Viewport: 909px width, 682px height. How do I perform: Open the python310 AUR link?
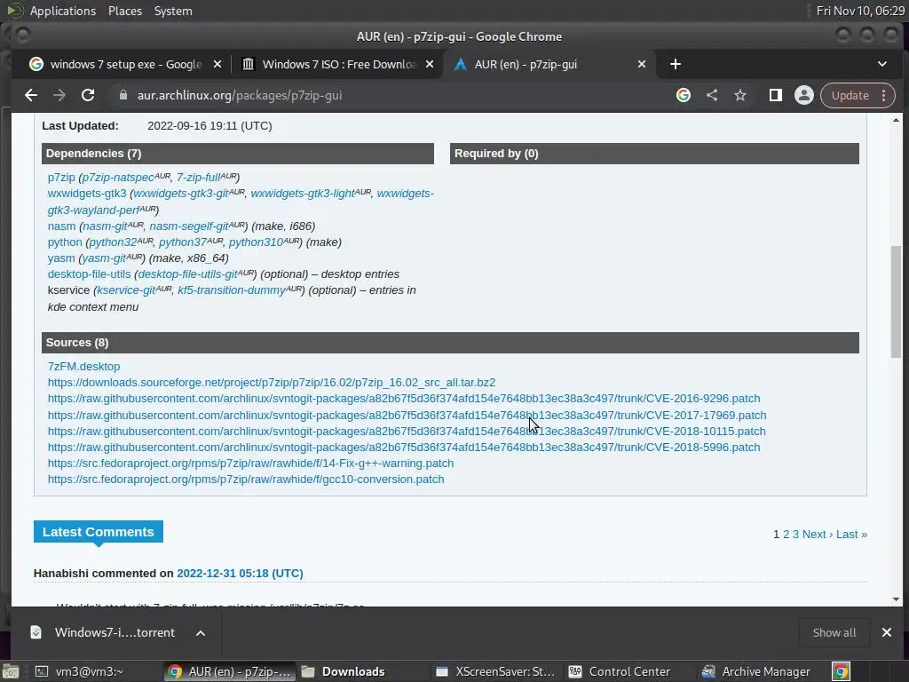(x=256, y=242)
